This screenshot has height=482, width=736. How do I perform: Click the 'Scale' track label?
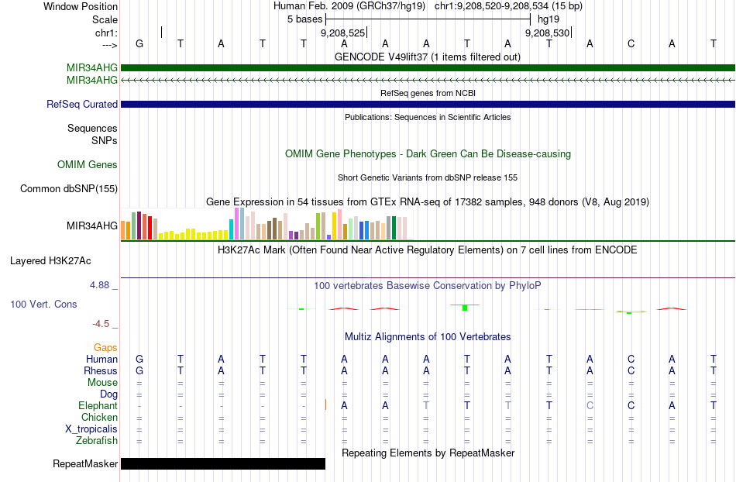(x=105, y=19)
